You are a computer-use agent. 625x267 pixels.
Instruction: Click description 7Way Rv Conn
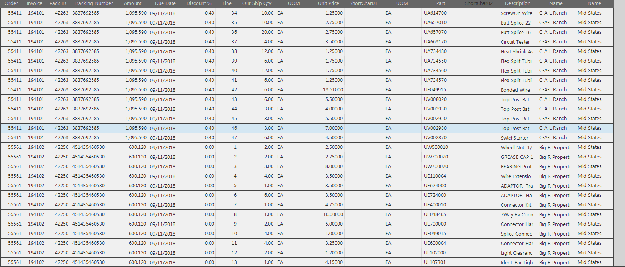[517, 214]
